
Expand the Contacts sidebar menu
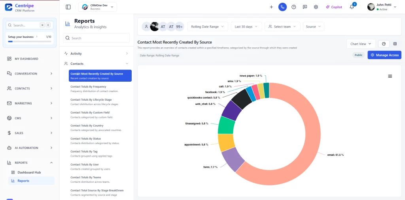coord(30,88)
